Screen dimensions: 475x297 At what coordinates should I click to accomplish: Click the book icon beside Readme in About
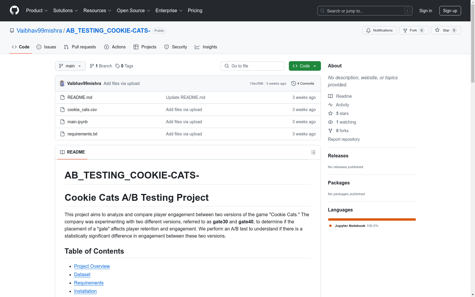click(x=330, y=96)
